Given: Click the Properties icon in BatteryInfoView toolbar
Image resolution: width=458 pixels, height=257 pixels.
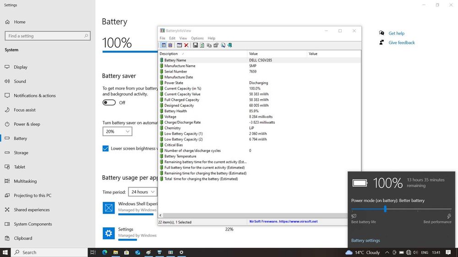Looking at the screenshot, I should tap(216, 45).
